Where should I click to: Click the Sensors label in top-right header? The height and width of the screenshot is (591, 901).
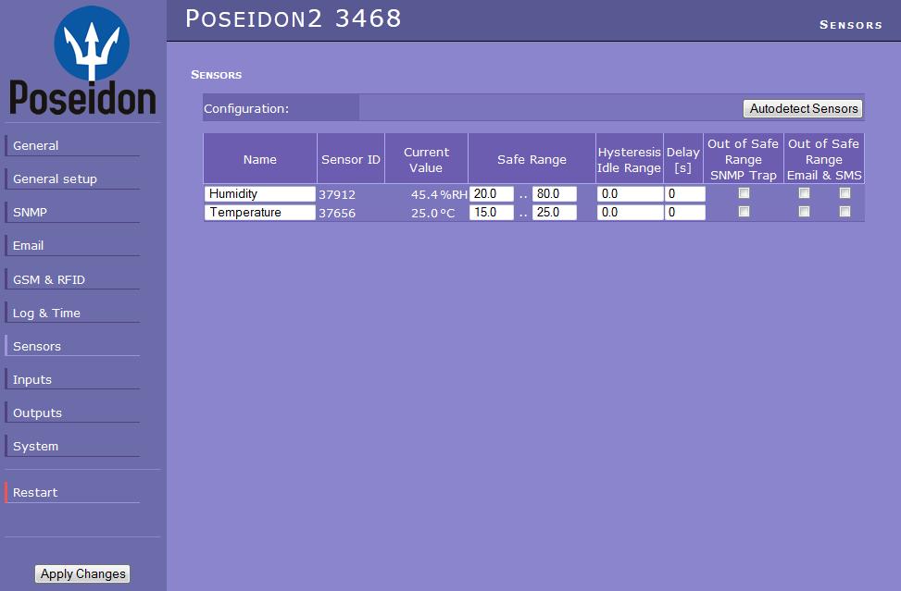[x=850, y=25]
